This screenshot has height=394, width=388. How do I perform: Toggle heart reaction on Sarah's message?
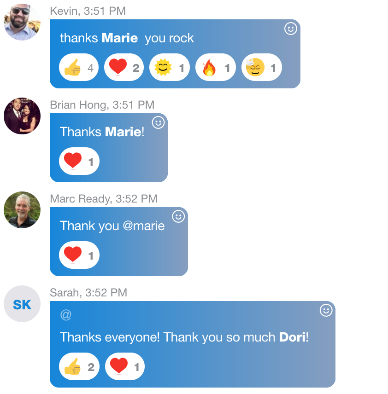[x=125, y=366]
